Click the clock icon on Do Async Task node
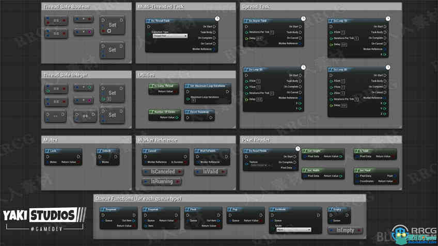 click(303, 19)
